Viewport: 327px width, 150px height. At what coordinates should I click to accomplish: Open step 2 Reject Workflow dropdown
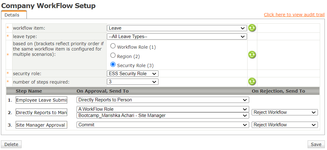pyautogui.click(x=284, y=112)
